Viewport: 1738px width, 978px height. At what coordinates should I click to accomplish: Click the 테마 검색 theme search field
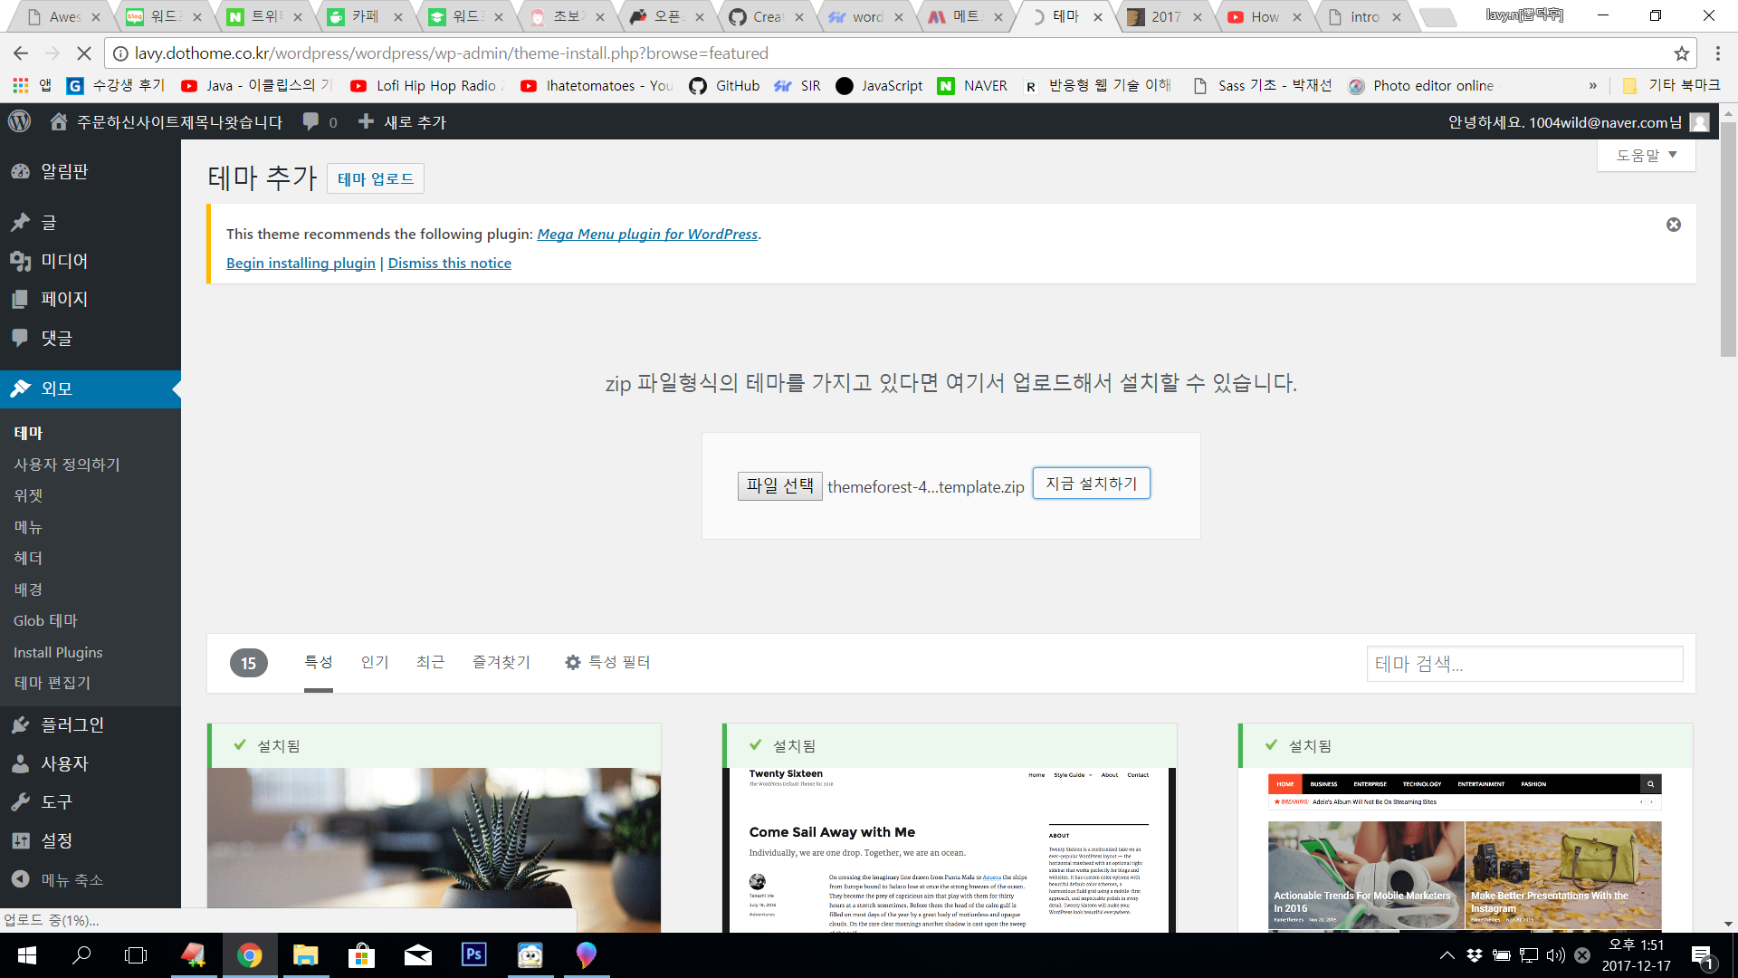1524,664
